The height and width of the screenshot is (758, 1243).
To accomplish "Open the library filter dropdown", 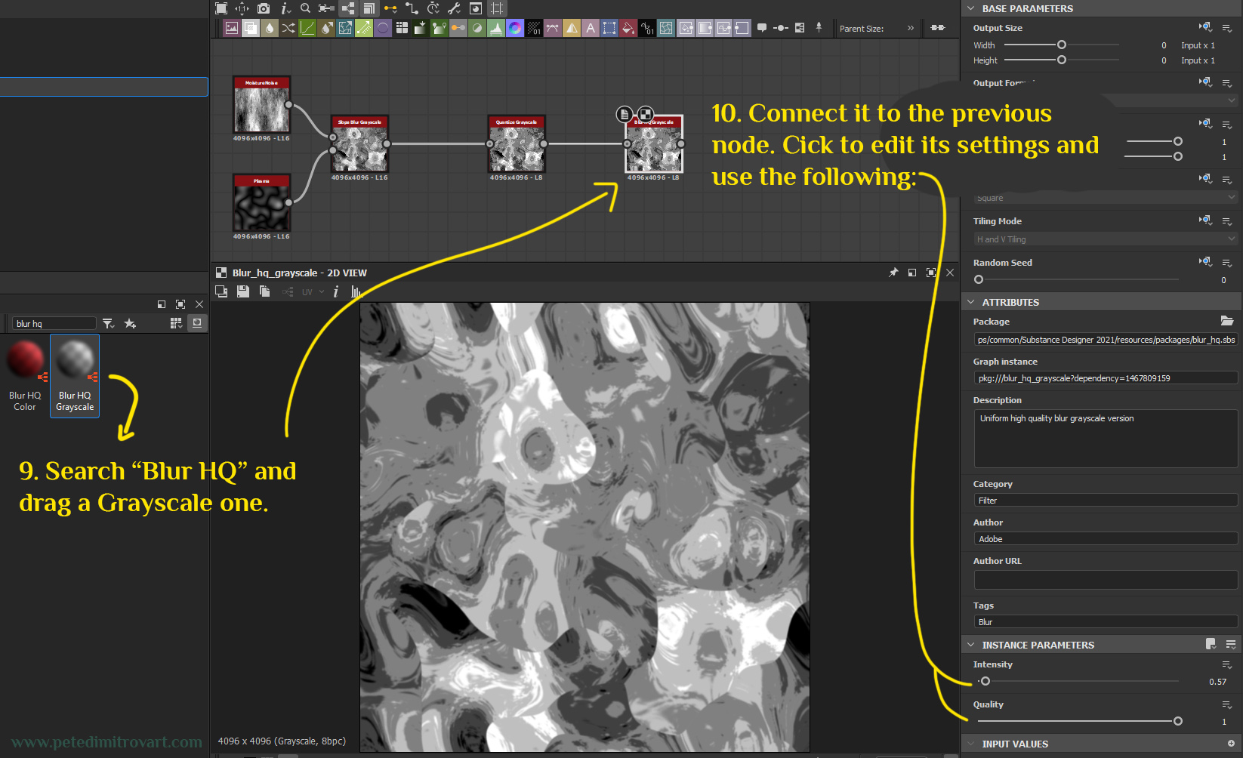I will pyautogui.click(x=109, y=323).
